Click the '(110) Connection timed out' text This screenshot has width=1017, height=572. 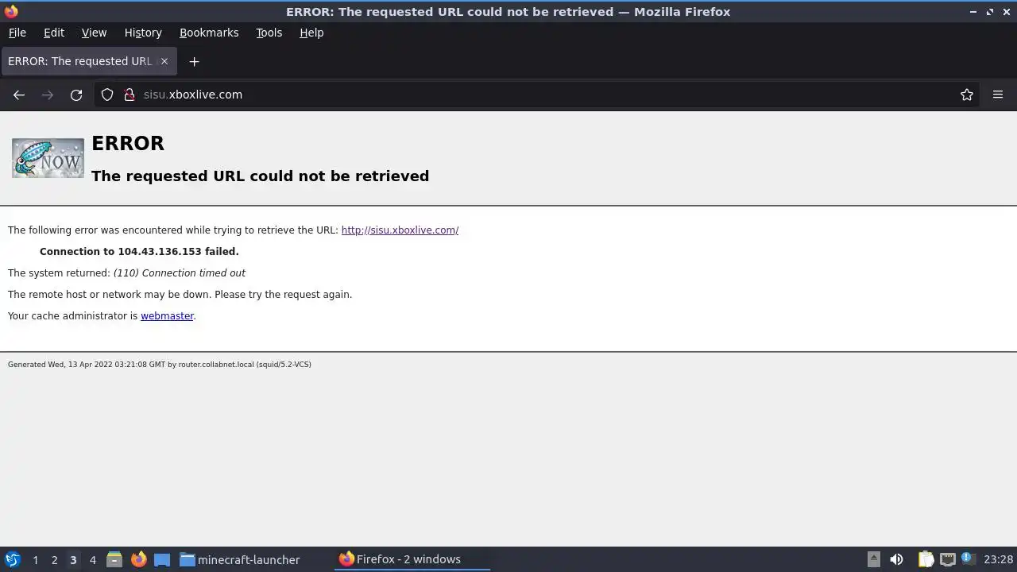click(180, 273)
